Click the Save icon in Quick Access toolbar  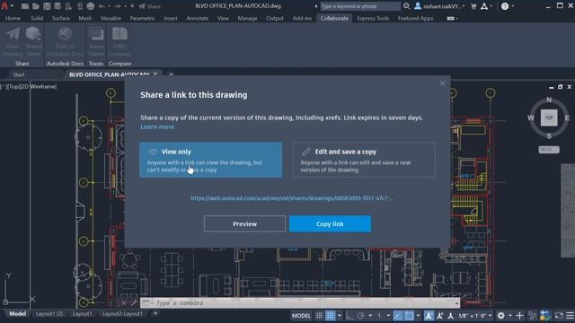[47, 6]
